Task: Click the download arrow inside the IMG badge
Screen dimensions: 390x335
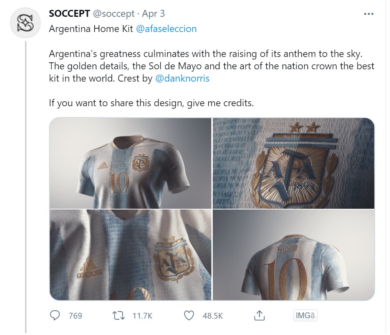Action: pos(314,315)
